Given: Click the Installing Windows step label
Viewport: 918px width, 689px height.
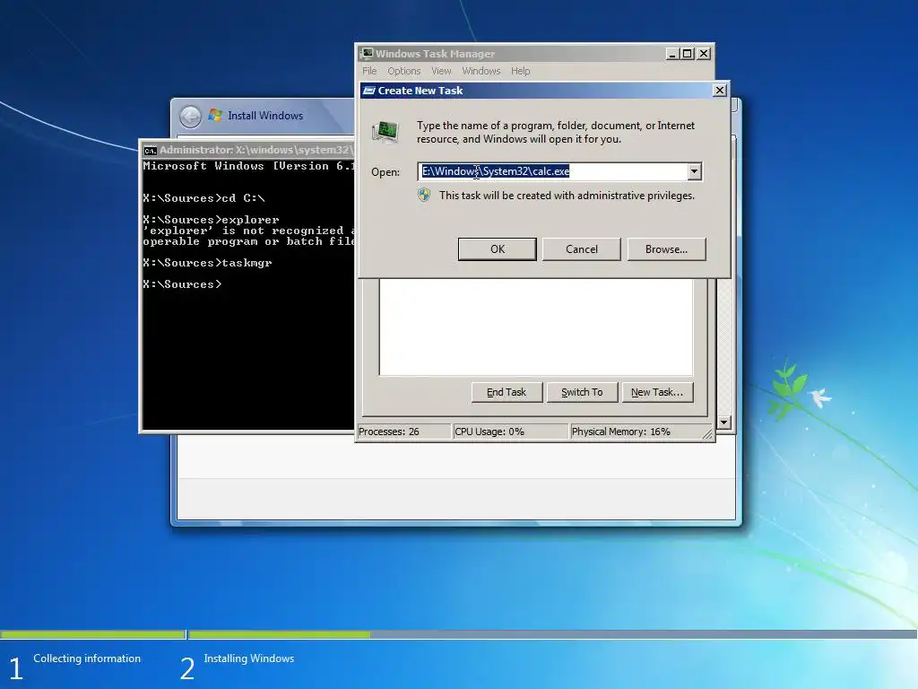Looking at the screenshot, I should tap(249, 658).
